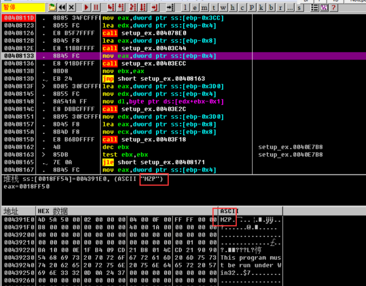Image resolution: width=366 pixels, height=286 pixels.
Task: Select dump row at address 00439220
Action: (x=142, y=250)
